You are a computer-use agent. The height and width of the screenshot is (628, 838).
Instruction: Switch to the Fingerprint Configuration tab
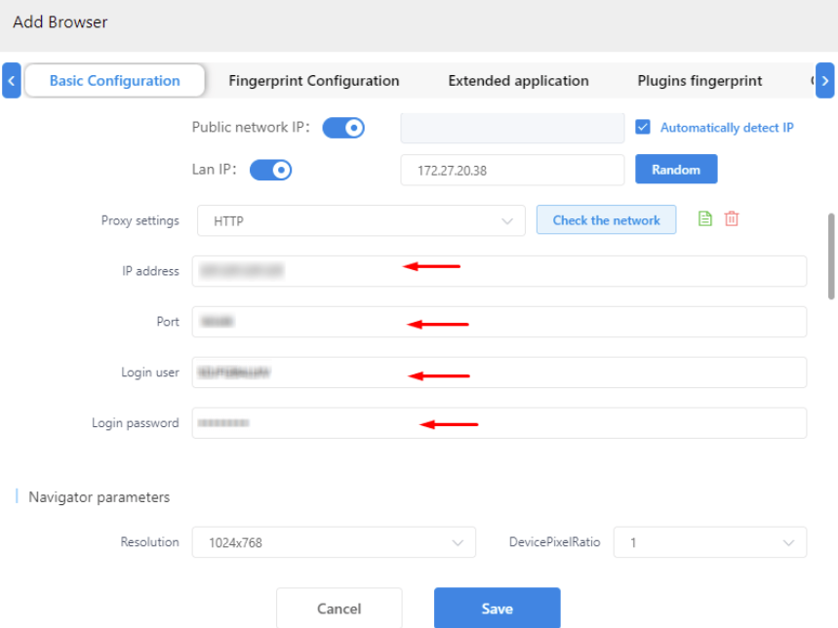coord(313,80)
